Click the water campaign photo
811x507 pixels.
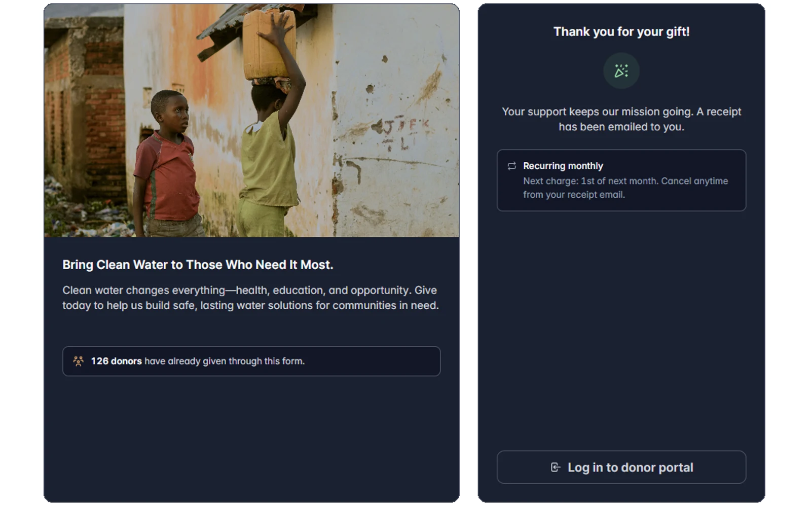(x=251, y=120)
